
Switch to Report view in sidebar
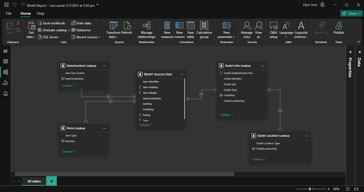point(5,51)
